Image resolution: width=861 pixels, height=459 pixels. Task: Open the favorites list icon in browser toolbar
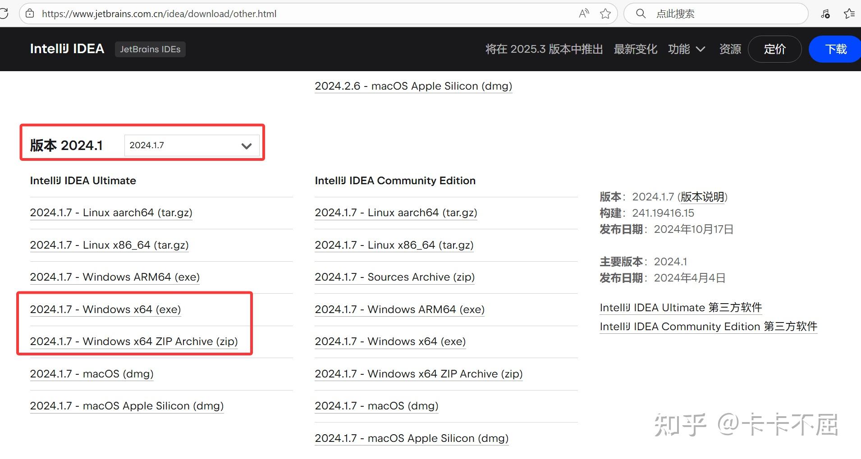tap(849, 14)
